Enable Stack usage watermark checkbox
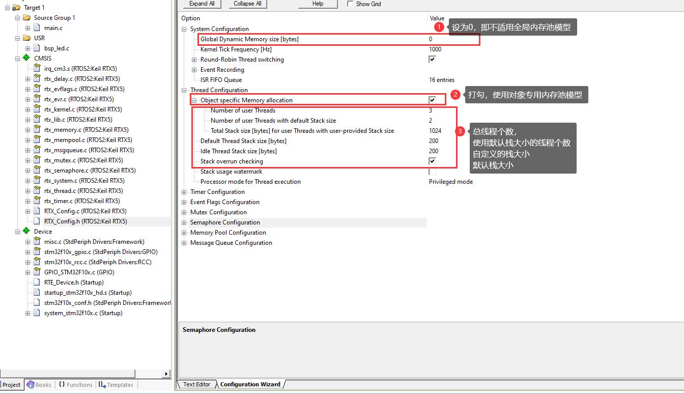This screenshot has height=394, width=684. 433,172
